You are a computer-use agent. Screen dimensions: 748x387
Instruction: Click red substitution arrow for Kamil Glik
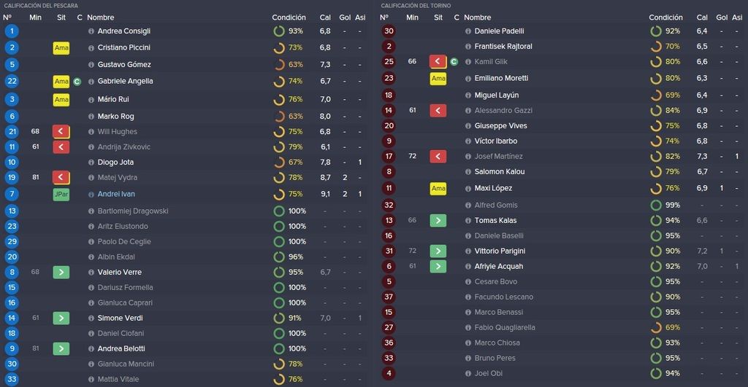tap(438, 61)
